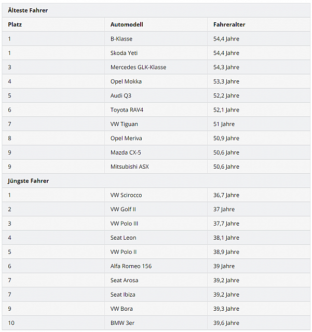Click the Seat Leon table cell
The image size is (312, 332).
coord(124,238)
